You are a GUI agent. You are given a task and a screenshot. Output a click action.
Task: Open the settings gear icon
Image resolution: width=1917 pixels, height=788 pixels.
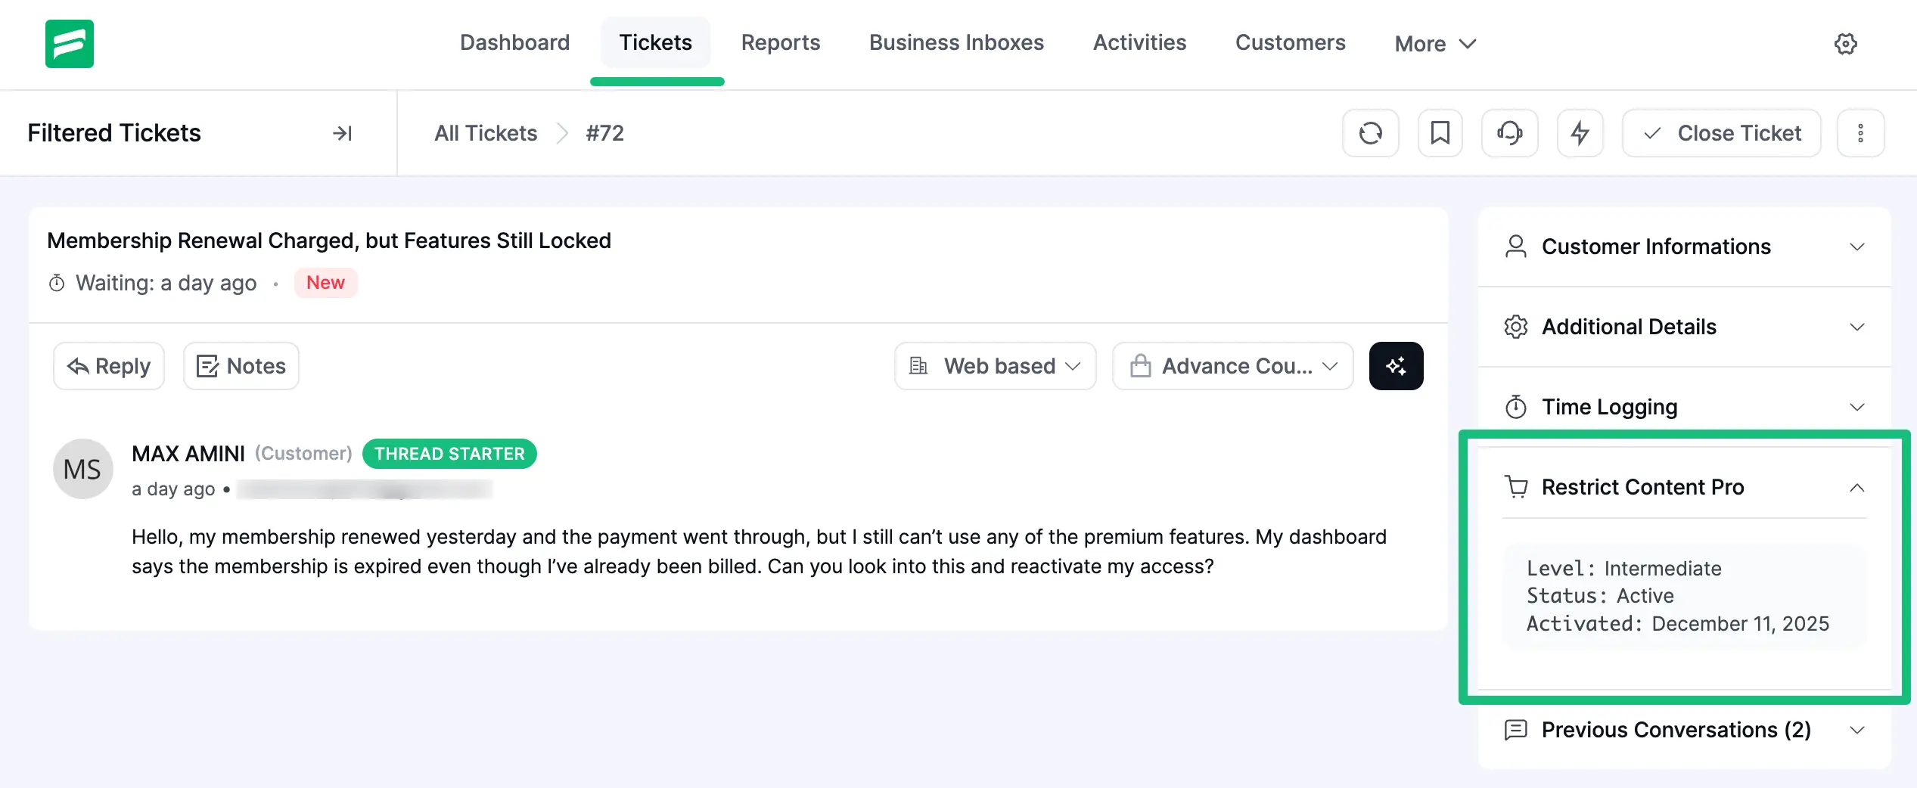click(1846, 44)
